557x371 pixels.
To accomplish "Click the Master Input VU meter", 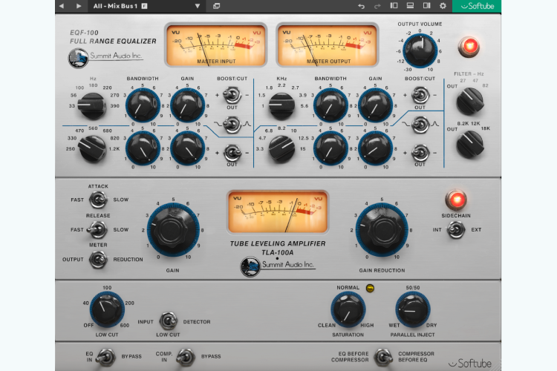I will coord(215,45).
